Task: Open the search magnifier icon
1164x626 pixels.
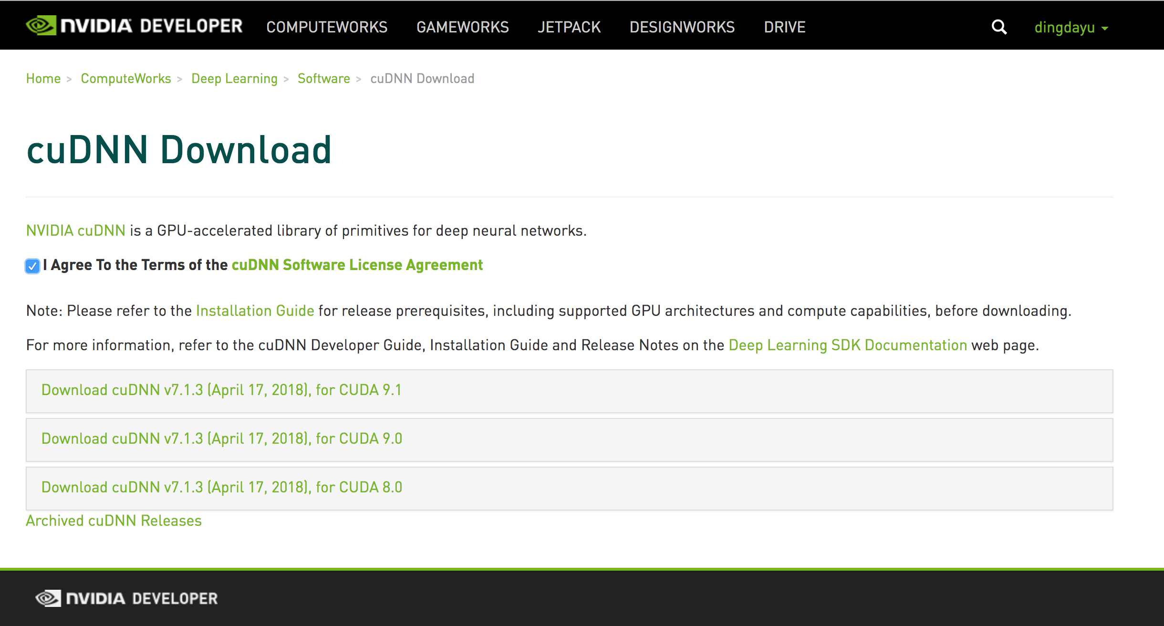Action: 999,27
